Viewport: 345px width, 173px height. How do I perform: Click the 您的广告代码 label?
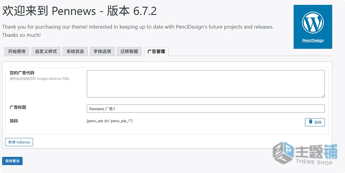tap(22, 73)
